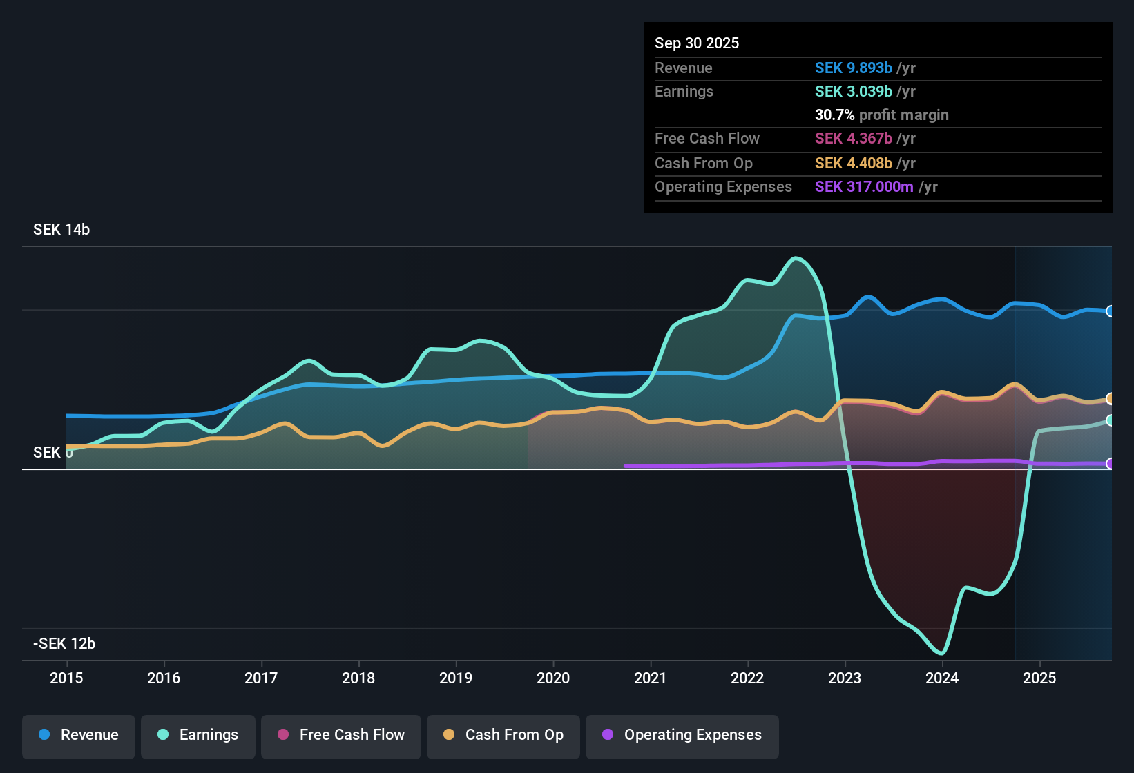Select the 2023 year label
This screenshot has height=773, width=1134.
[844, 678]
